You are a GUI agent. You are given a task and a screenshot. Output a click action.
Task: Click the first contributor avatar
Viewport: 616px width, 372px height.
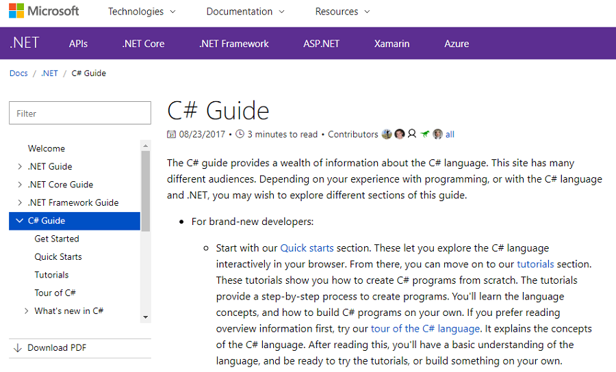click(387, 134)
